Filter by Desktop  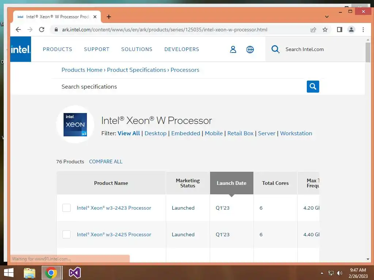156,133
